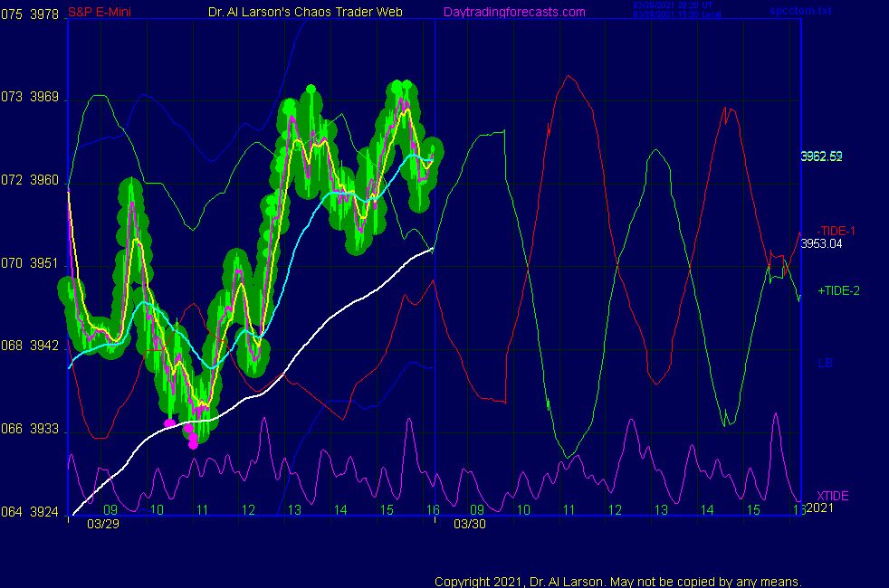Select the "066 3933" price axis label

[x=30, y=429]
